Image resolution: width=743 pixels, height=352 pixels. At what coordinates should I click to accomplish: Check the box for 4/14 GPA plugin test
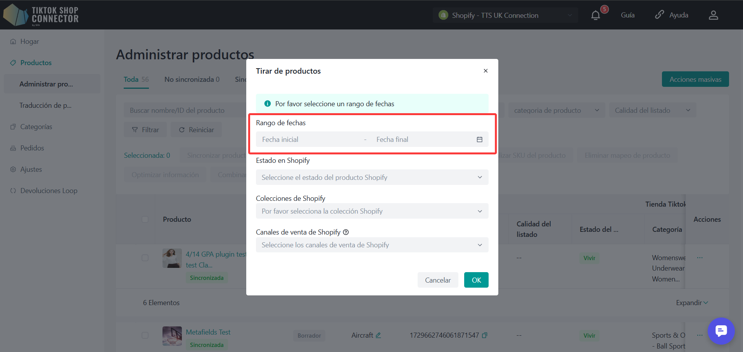[x=145, y=258]
